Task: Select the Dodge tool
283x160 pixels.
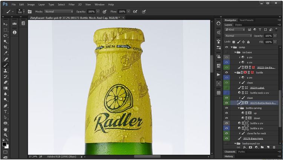Action: tap(5, 99)
